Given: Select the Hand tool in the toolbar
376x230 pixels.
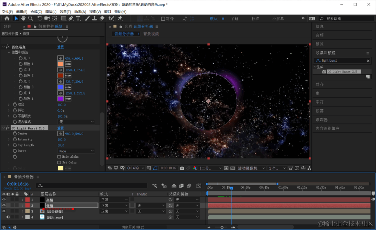Looking at the screenshot, I should tap(23, 18).
